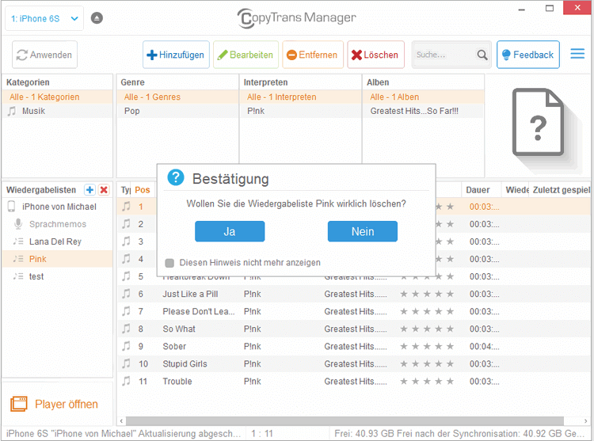
Task: Click the eject device icon
Action: tap(97, 17)
